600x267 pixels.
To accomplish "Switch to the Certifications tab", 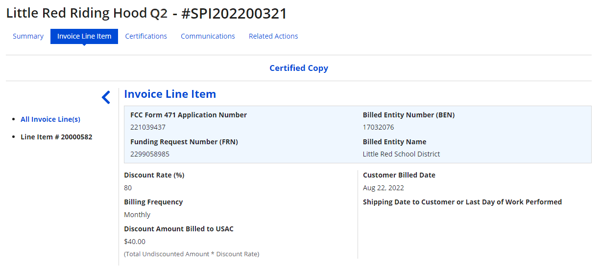I will point(146,36).
